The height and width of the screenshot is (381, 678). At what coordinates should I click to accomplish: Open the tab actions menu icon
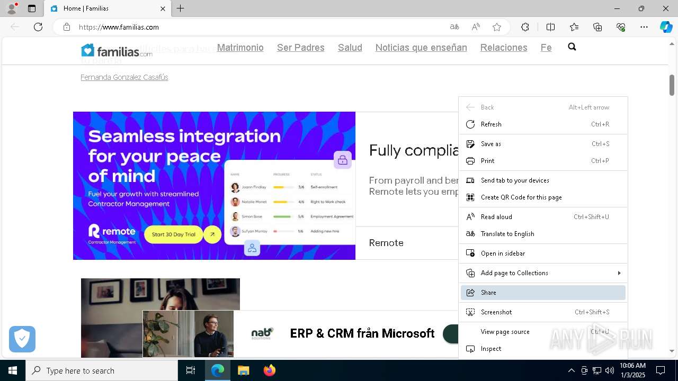[x=32, y=8]
